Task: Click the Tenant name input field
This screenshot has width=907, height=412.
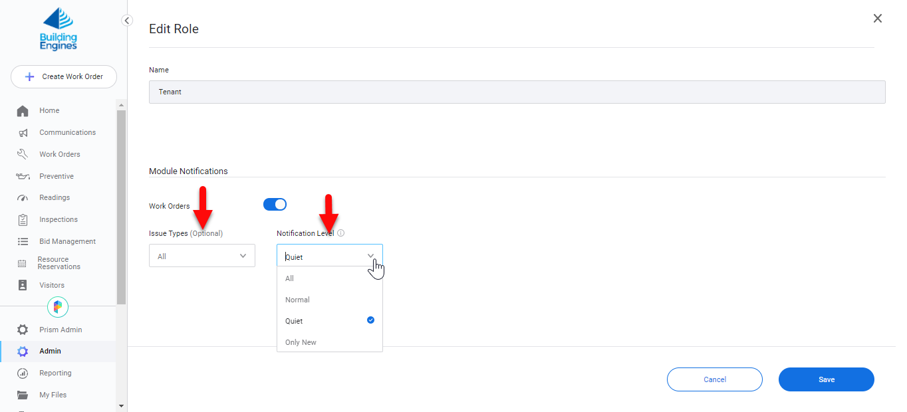Action: click(517, 92)
